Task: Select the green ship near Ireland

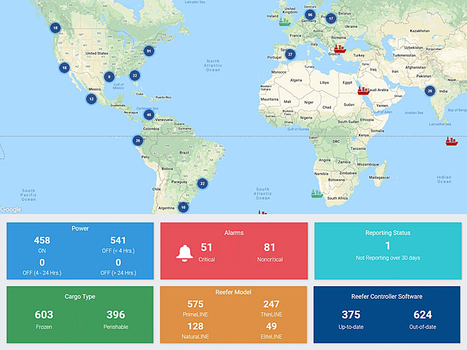Action: point(285,19)
